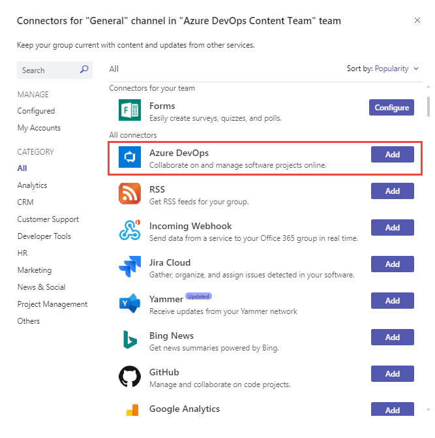Click the Azure DevOps connector icon
This screenshot has height=438, width=435.
(130, 157)
